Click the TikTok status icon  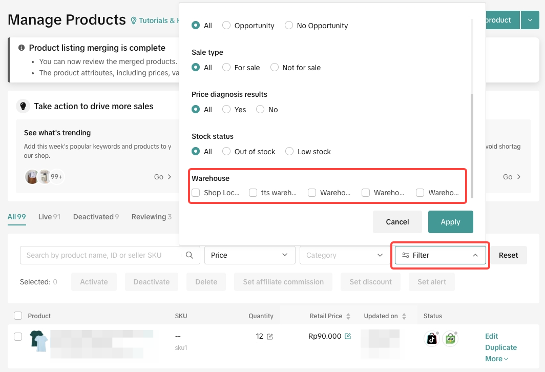[432, 339]
